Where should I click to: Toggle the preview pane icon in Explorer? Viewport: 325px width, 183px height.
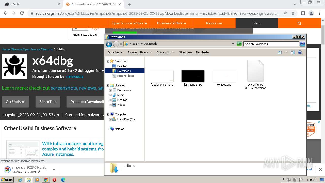(x=293, y=52)
